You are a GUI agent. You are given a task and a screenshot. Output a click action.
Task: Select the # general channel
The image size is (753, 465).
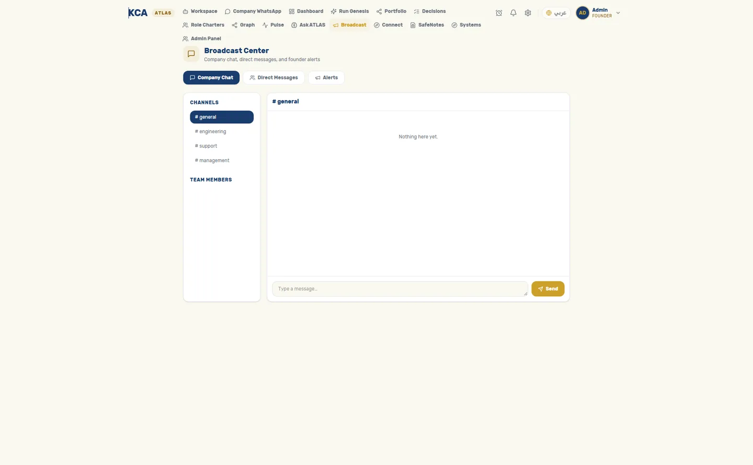[x=222, y=117]
